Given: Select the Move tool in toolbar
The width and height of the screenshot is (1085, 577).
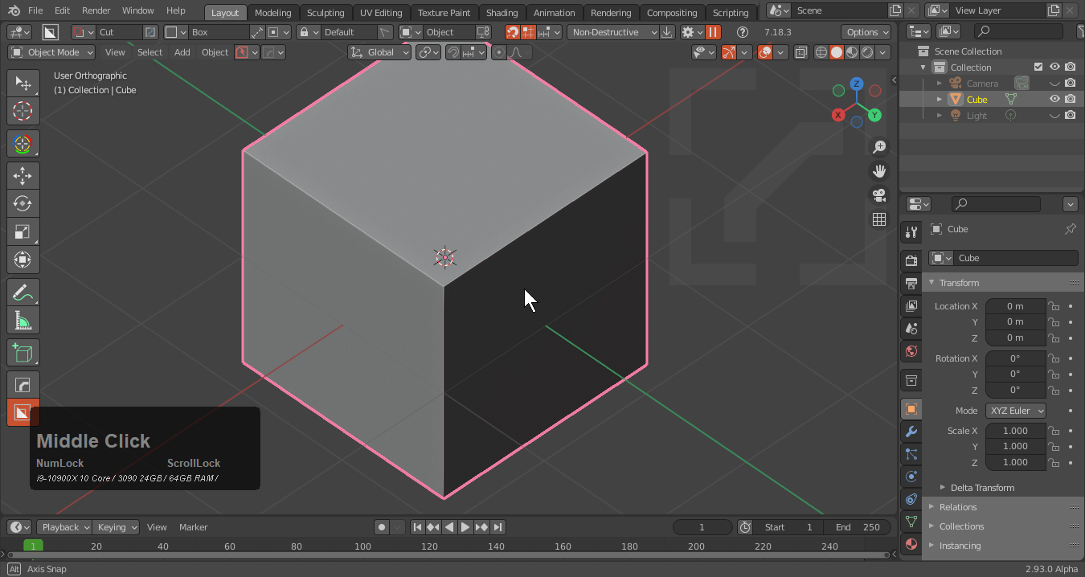Looking at the screenshot, I should 23,176.
